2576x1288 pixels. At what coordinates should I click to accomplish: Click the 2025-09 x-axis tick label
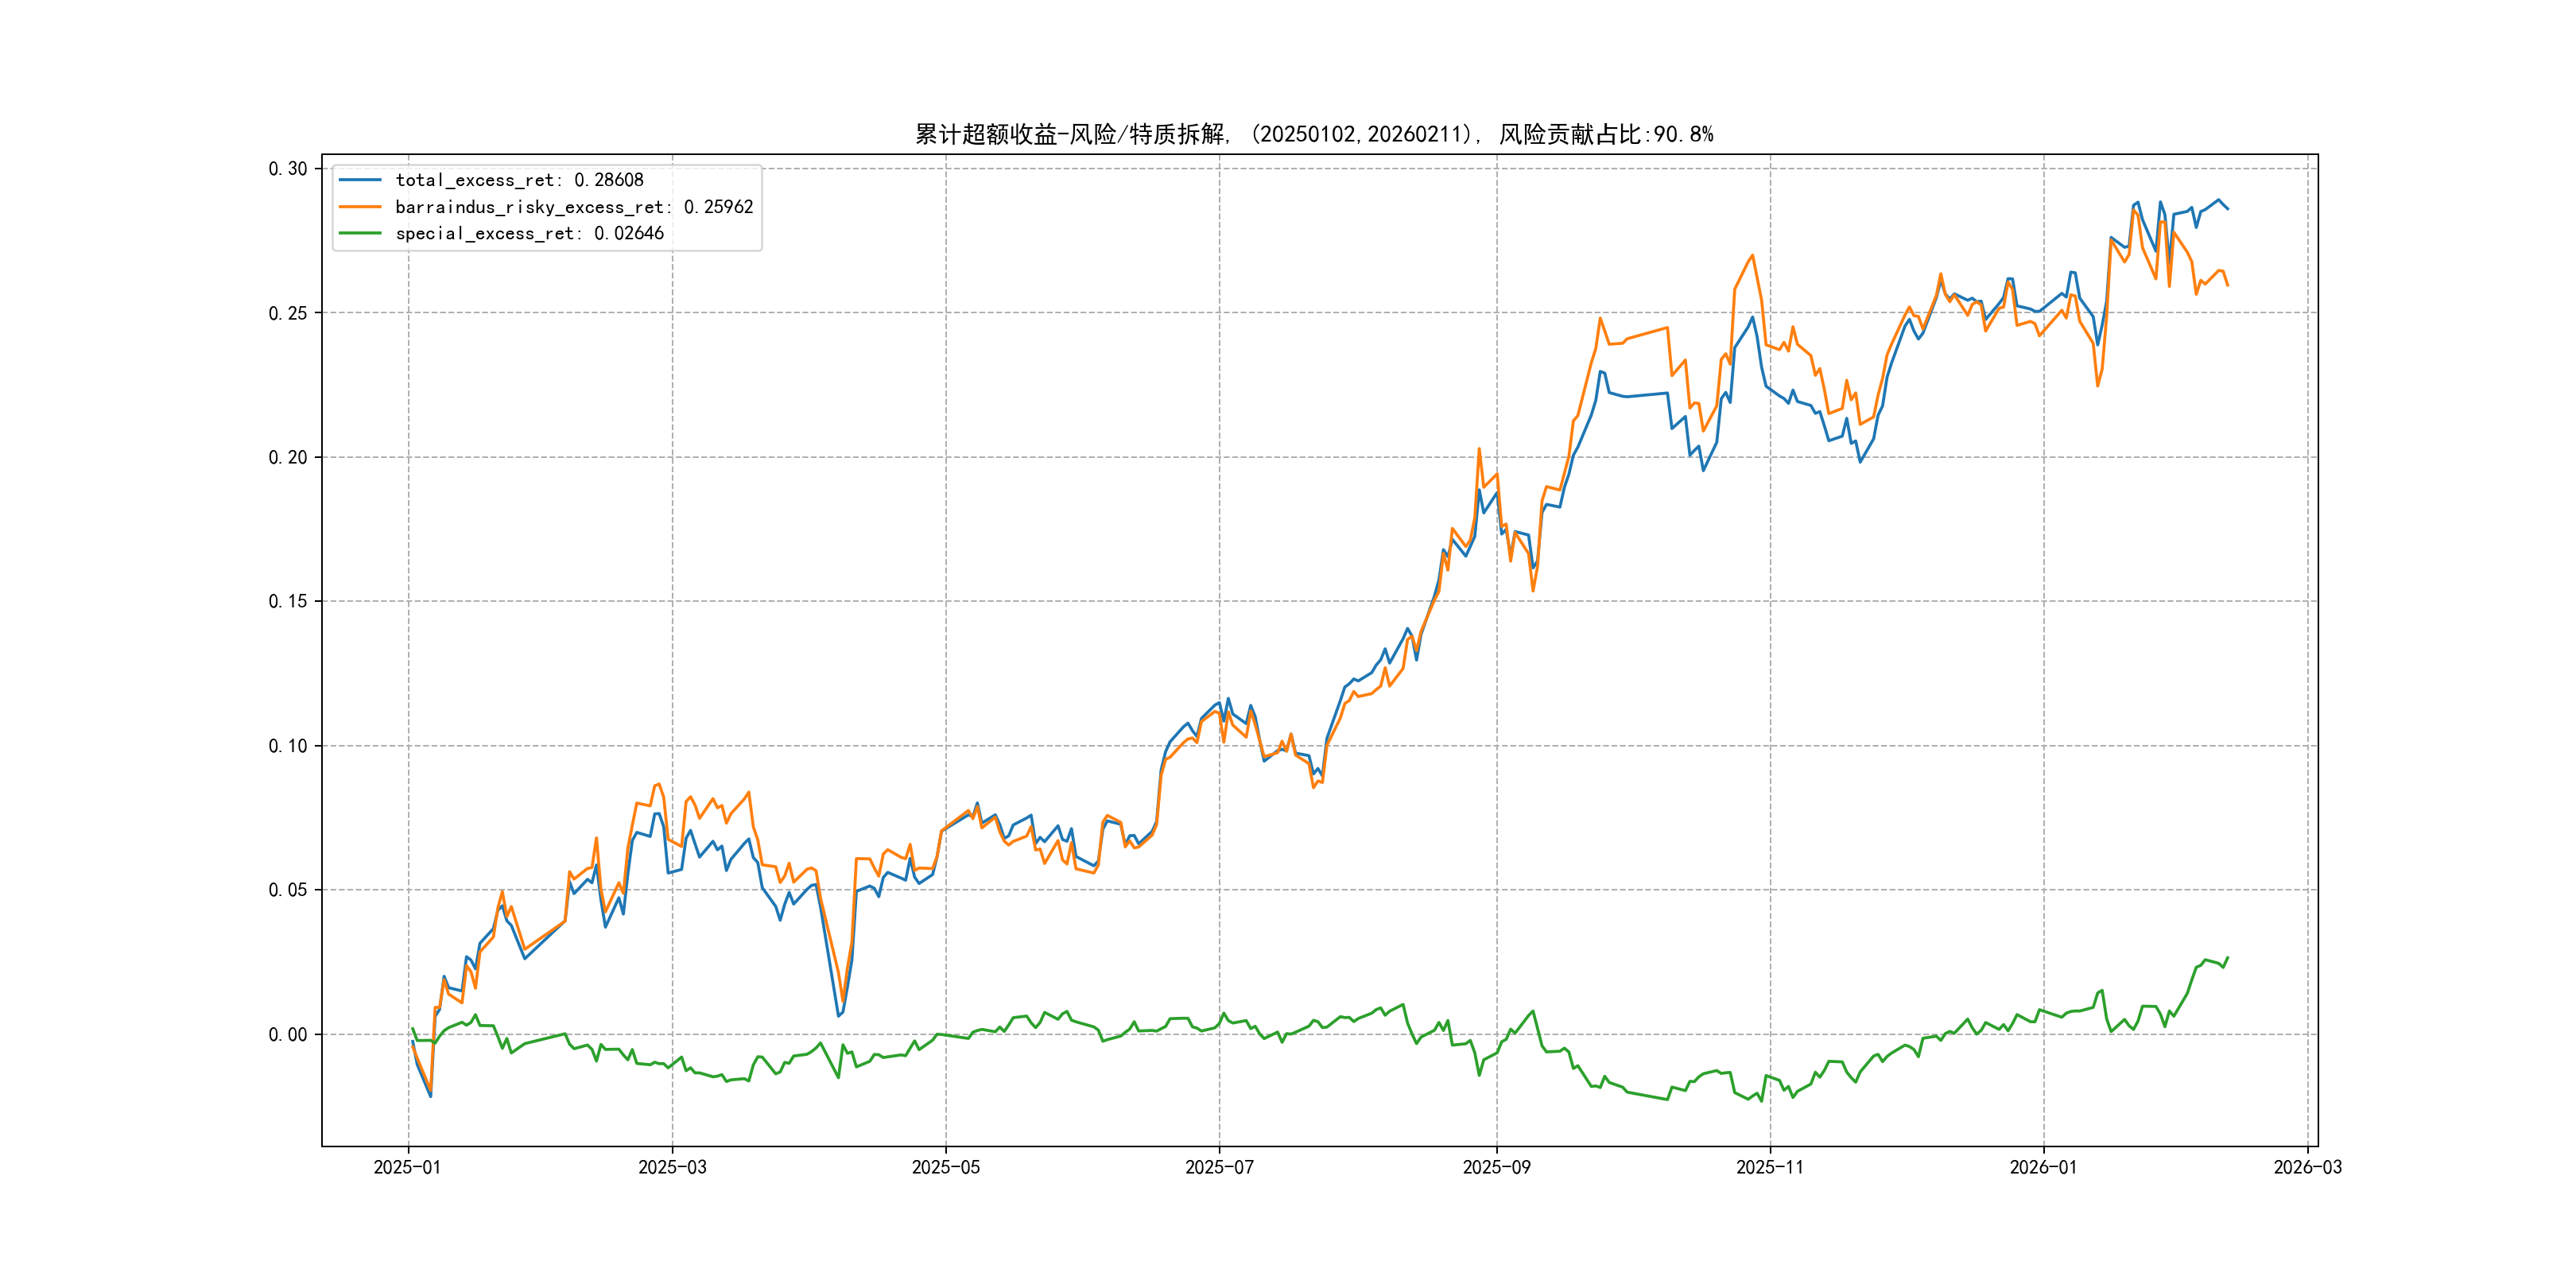tap(1496, 1167)
